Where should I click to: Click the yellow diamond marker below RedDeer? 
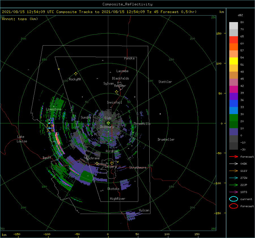(x=116, y=92)
